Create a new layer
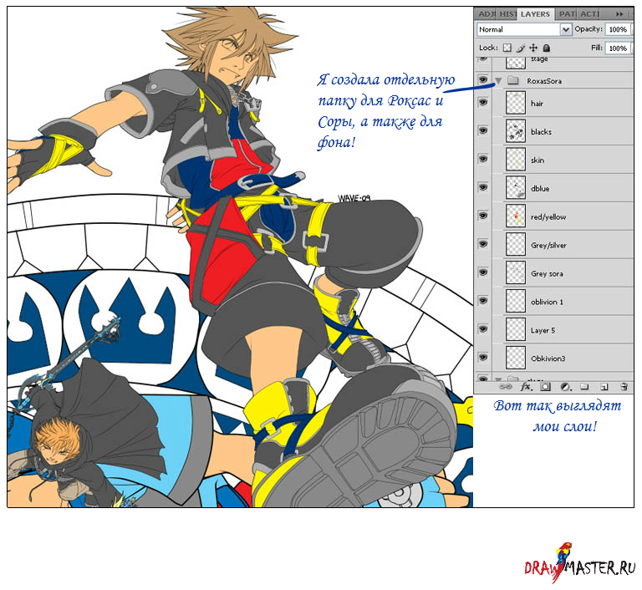Viewport: 642px width, 590px height. click(604, 387)
